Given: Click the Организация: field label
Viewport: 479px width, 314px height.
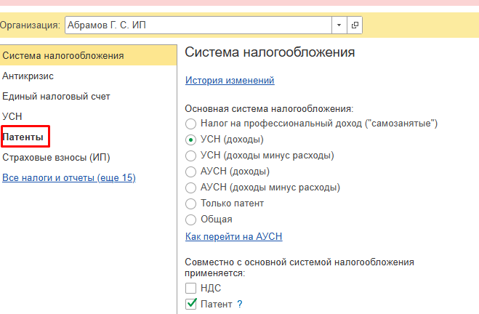Looking at the screenshot, I should coord(30,25).
